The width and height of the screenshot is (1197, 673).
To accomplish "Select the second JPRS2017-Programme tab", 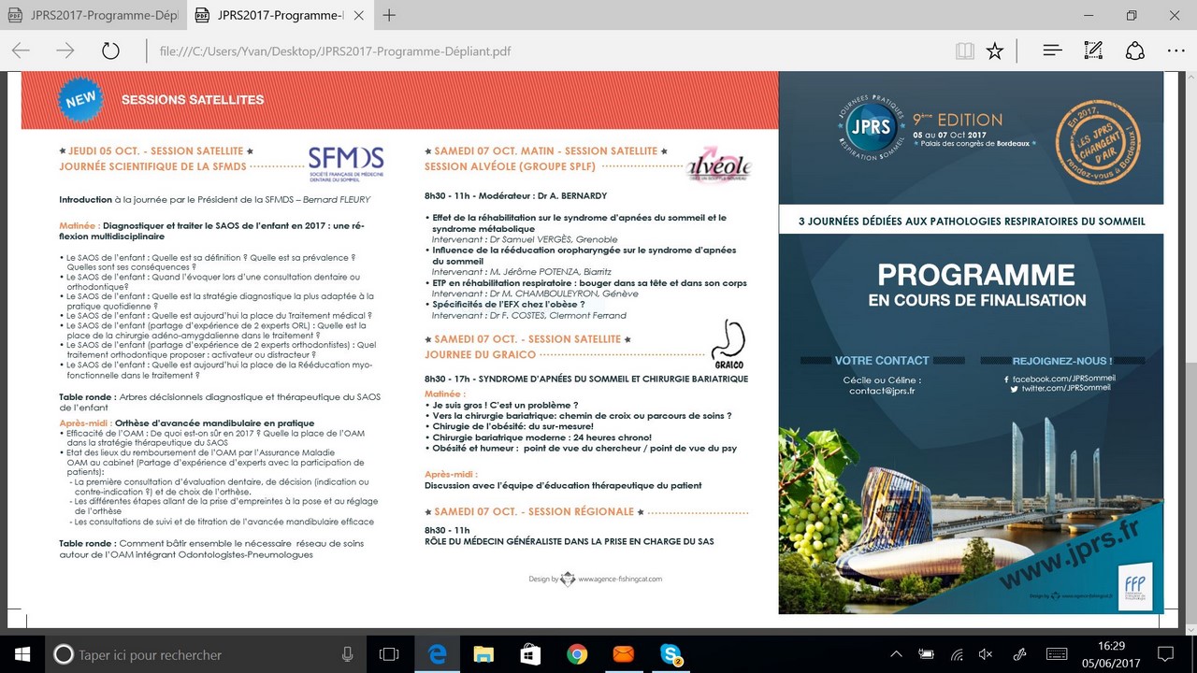I will (x=281, y=15).
